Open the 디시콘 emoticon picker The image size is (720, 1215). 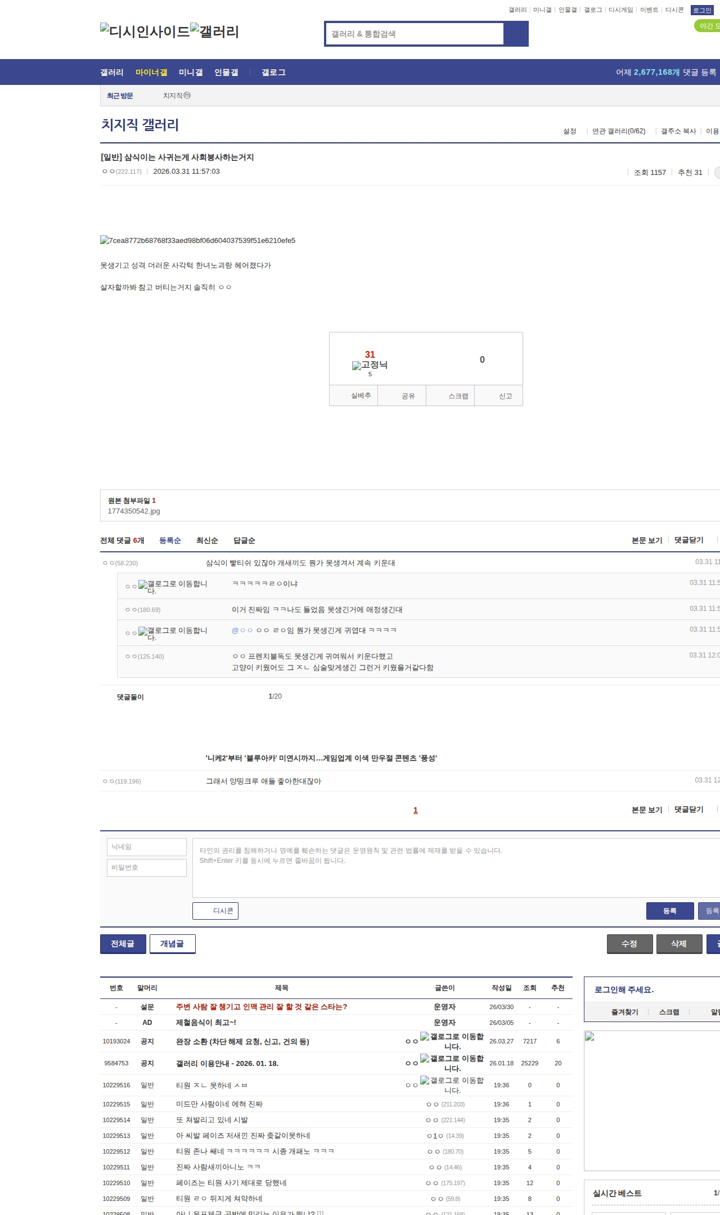[x=215, y=911]
